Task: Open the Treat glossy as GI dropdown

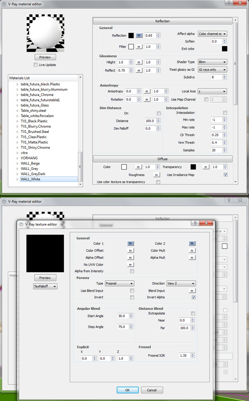Action: [213, 70]
